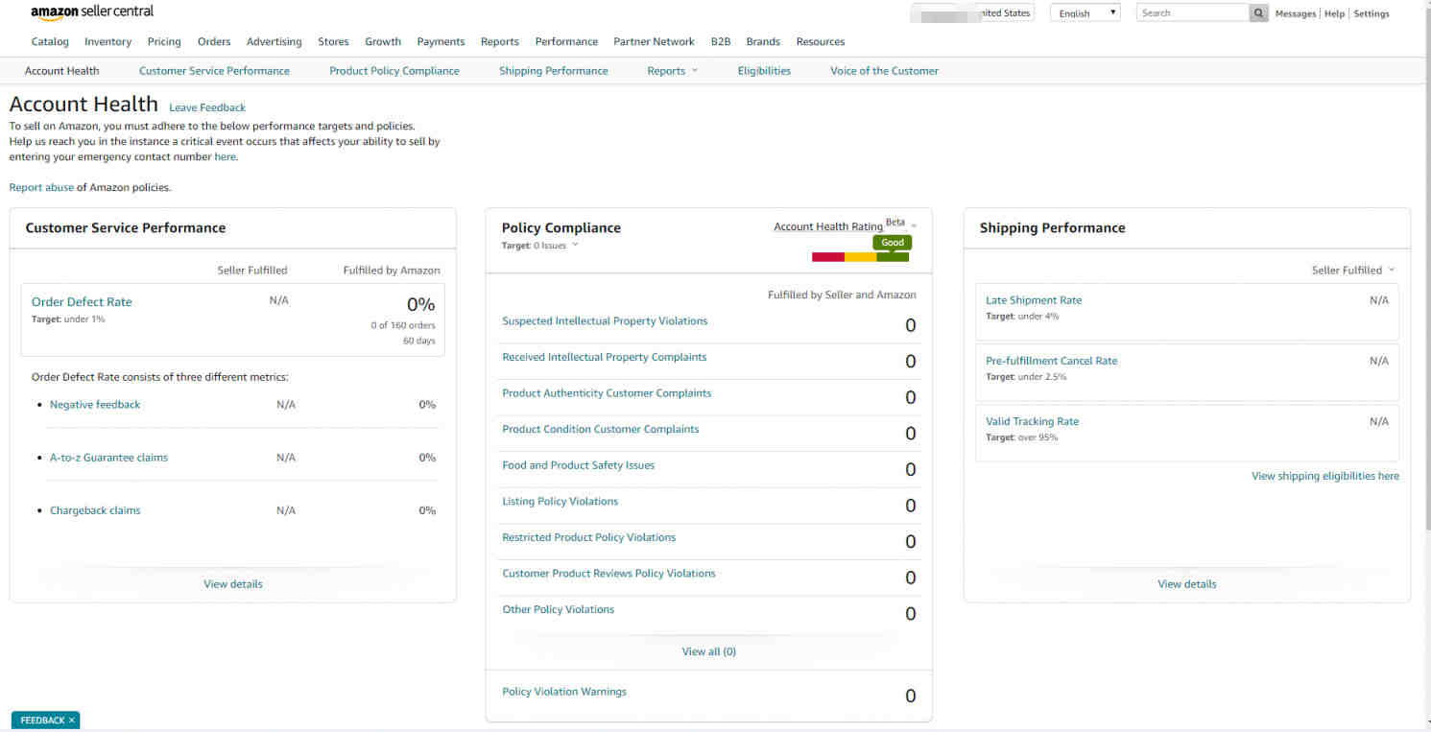The width and height of the screenshot is (1431, 732).
Task: Switch to Customer Service Performance tab
Action: point(214,71)
